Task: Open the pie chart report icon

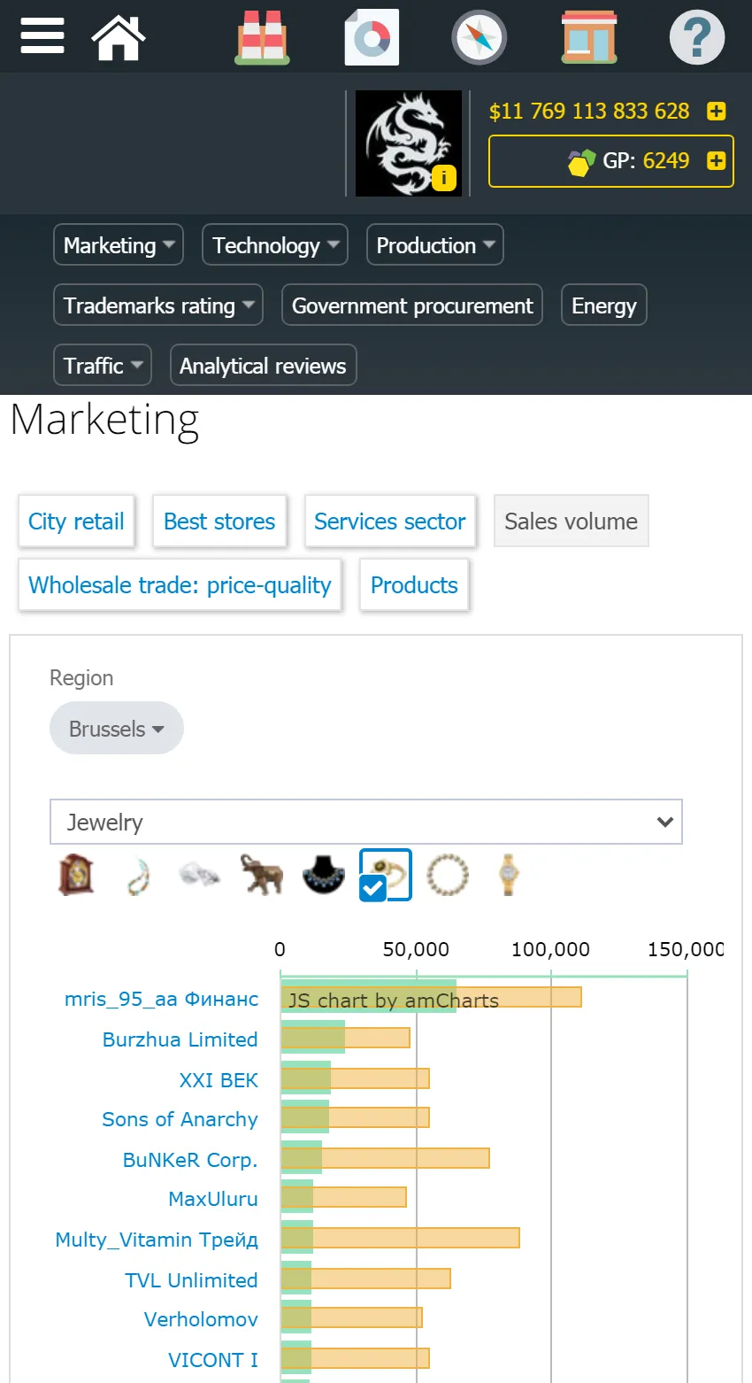Action: pyautogui.click(x=372, y=37)
